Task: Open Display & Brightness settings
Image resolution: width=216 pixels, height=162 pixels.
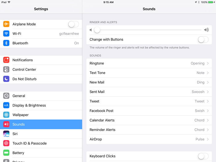Action: tap(29, 105)
